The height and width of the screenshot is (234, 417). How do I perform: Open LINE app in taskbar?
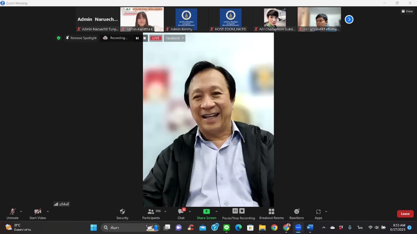click(x=226, y=227)
